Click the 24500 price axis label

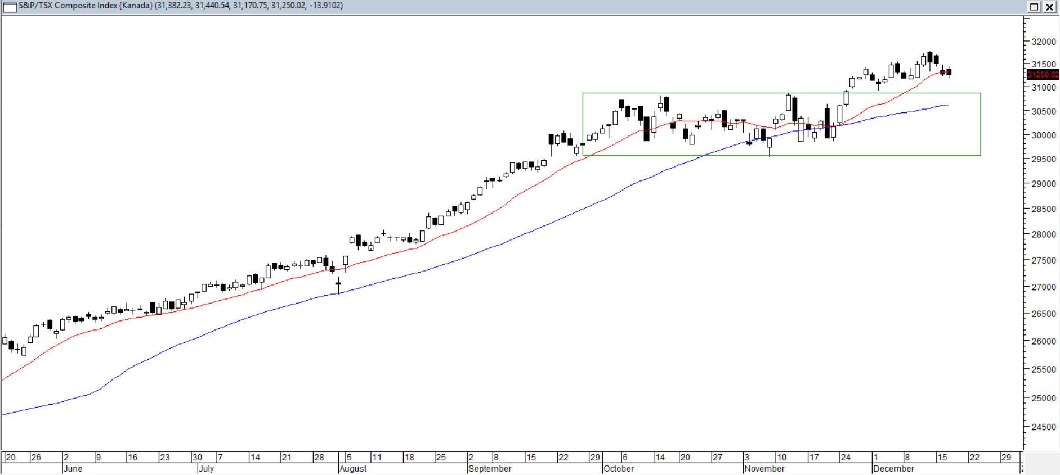[x=1043, y=427]
